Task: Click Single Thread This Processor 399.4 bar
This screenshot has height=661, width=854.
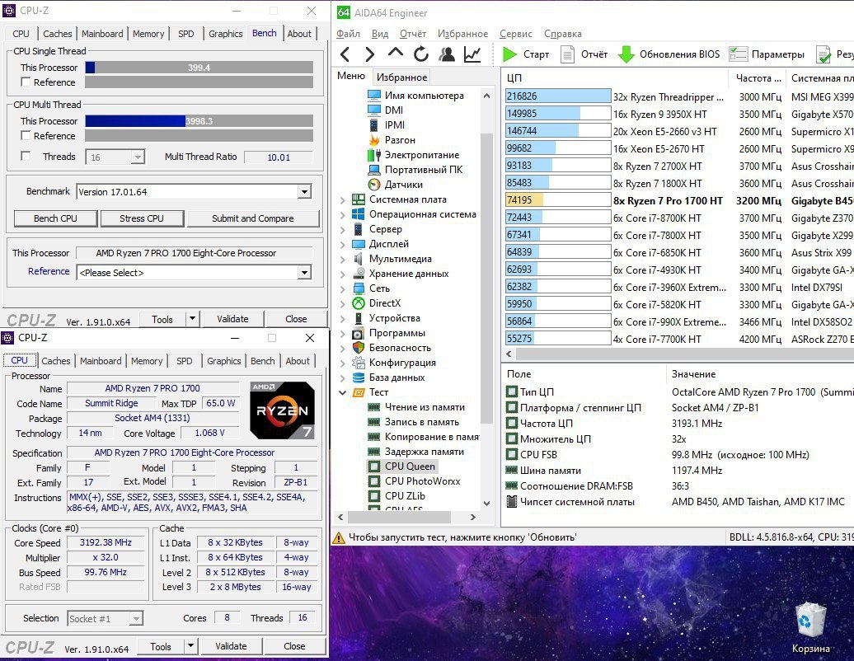Action: (x=199, y=68)
